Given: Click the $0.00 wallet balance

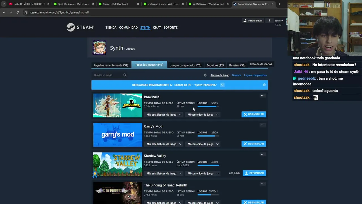Looking at the screenshot, I should (278, 25).
